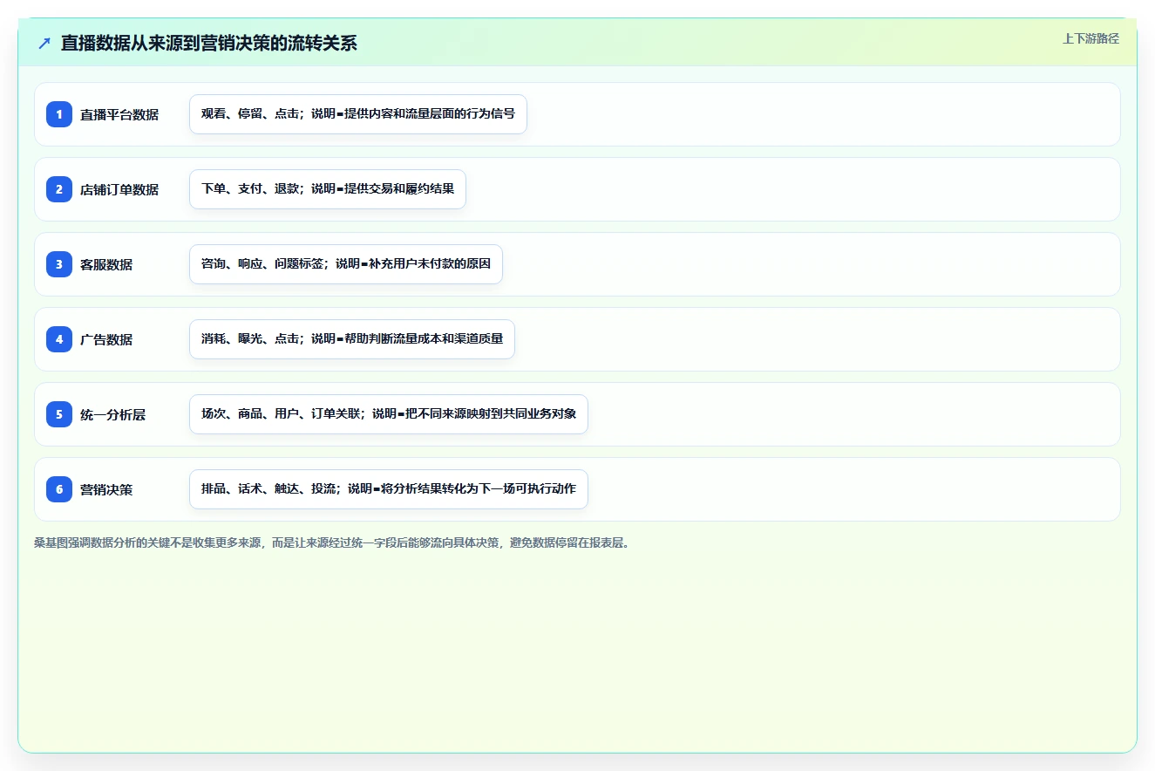Select the 营销决策 label
This screenshot has height=771, width=1155.
pos(106,489)
